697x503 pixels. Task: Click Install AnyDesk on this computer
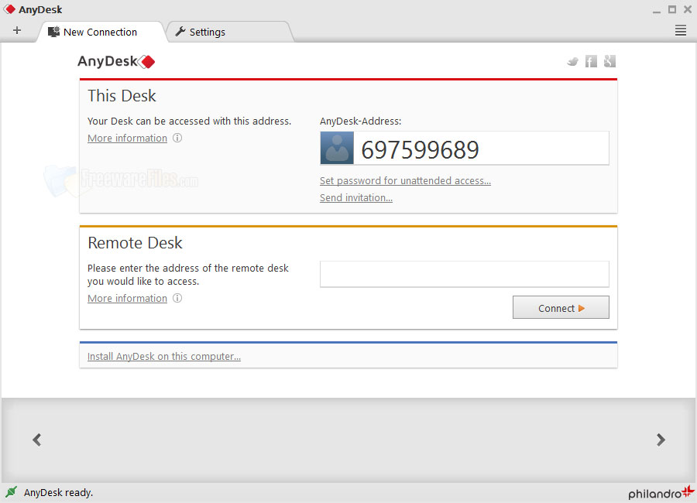[x=163, y=356]
